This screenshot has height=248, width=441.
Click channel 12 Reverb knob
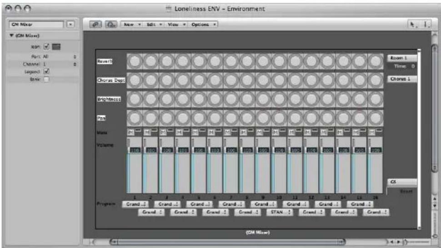click(x=311, y=61)
